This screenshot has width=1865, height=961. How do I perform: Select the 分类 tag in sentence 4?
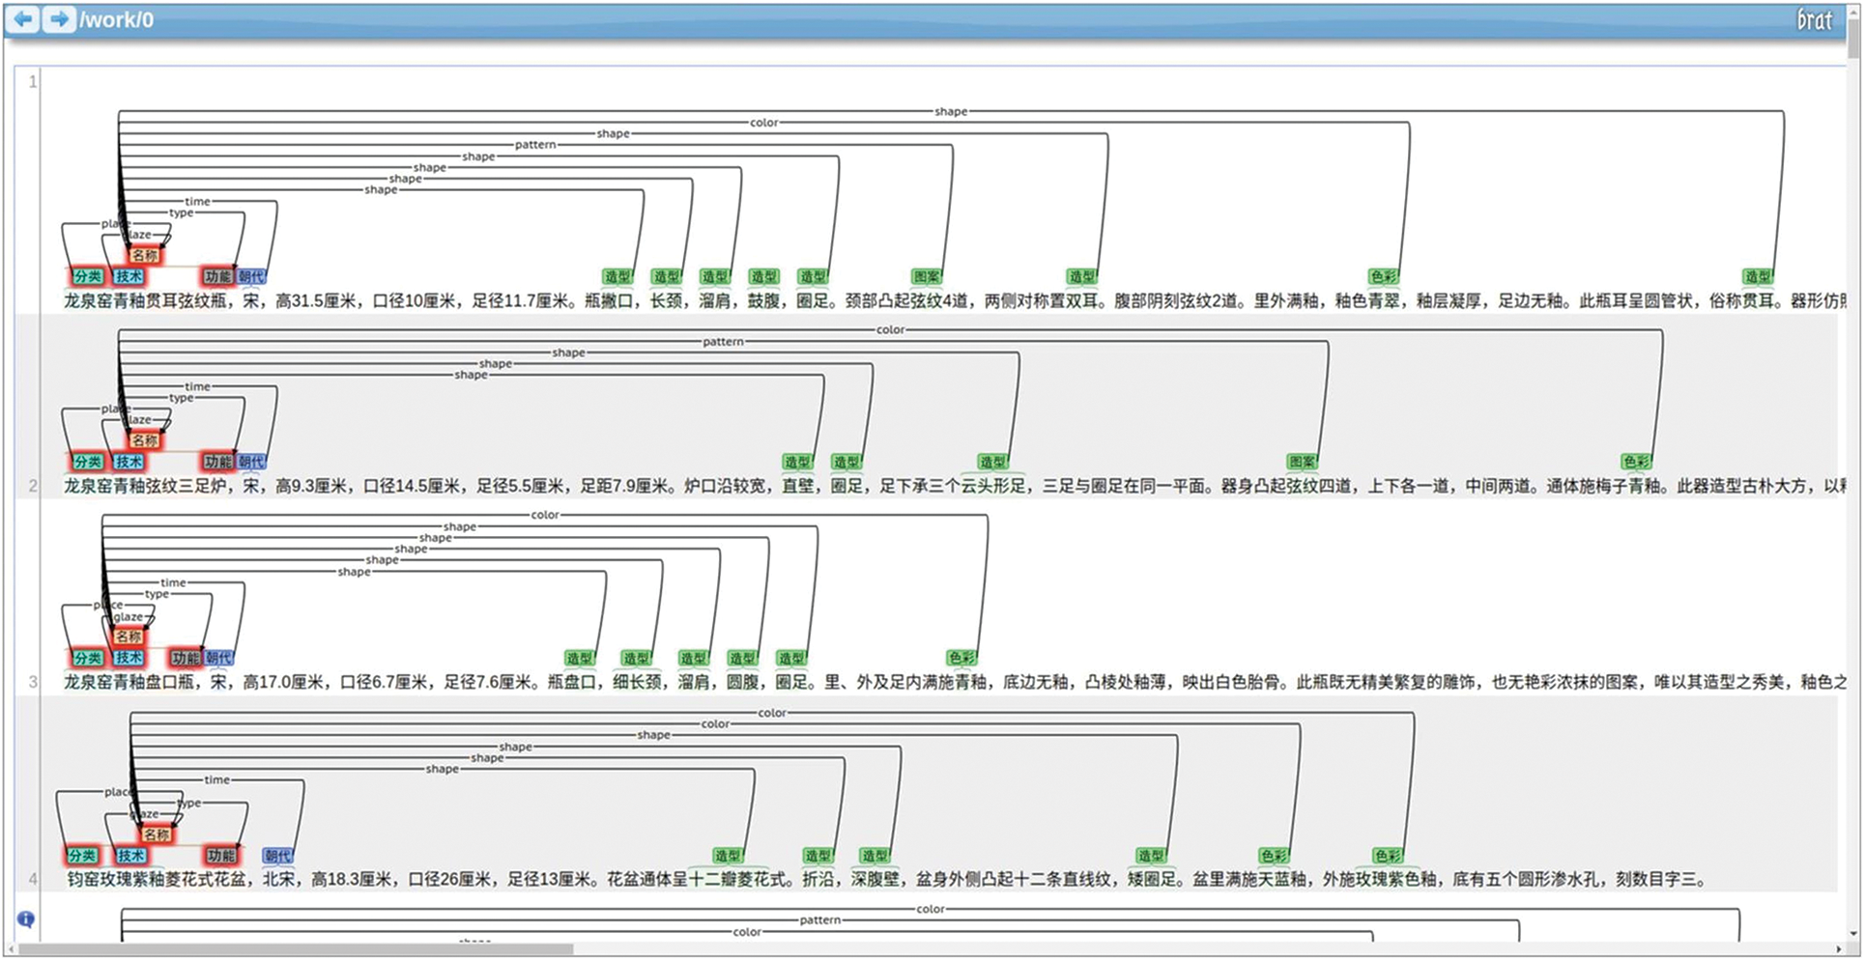[82, 856]
